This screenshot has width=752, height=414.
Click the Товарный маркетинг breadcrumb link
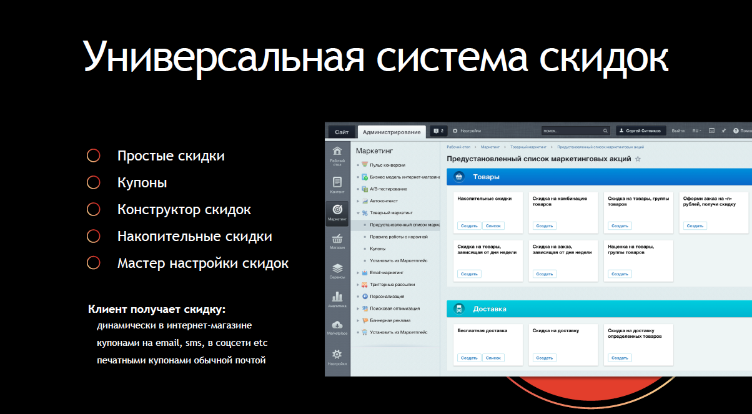point(528,147)
